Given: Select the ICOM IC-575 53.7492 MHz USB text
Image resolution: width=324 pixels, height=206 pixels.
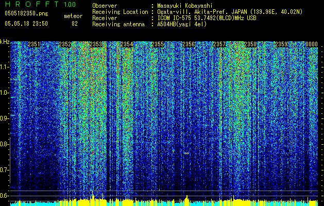Looking at the screenshot, I should 207,18.
